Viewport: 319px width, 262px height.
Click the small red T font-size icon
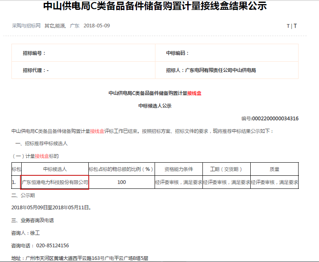pos(288,26)
